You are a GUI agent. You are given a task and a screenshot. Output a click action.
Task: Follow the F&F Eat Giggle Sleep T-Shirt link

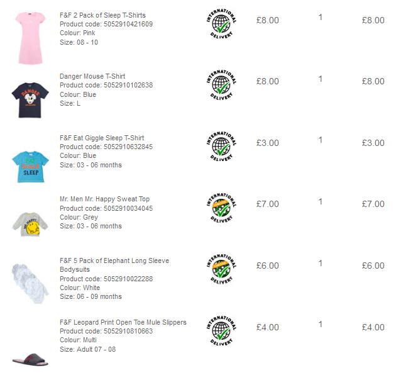[x=102, y=138]
